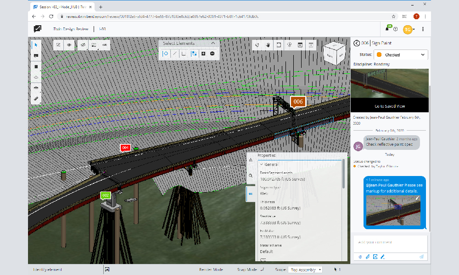Open the Status dropdown showing Checked
Viewport: 459px width, 275px height.
(x=401, y=55)
